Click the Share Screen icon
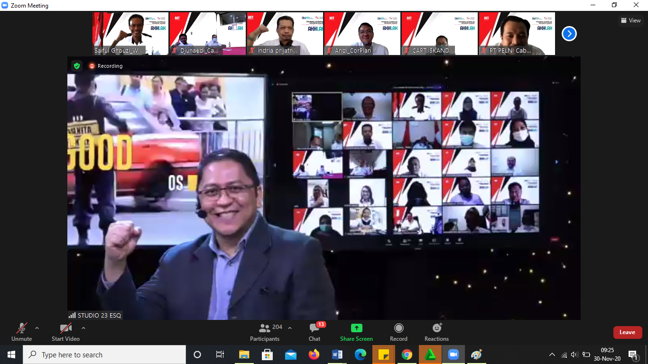 click(x=356, y=328)
